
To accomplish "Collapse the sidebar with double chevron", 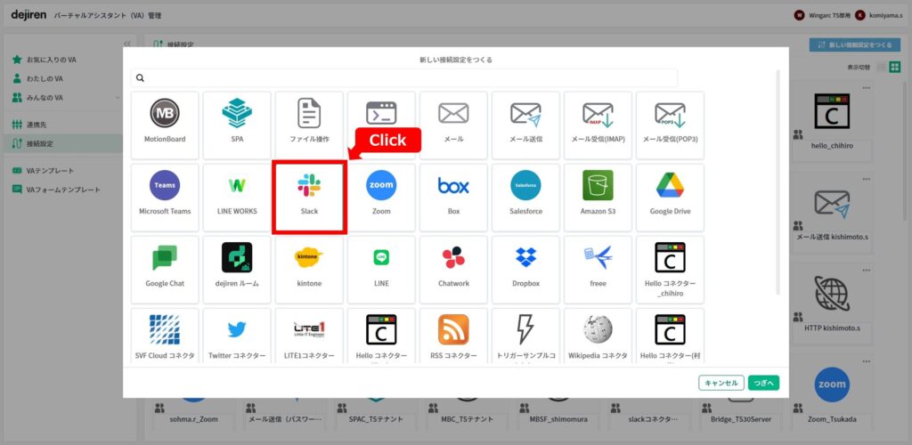I will click(x=127, y=44).
